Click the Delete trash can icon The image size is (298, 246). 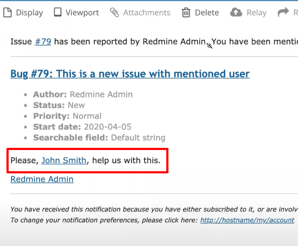point(186,13)
